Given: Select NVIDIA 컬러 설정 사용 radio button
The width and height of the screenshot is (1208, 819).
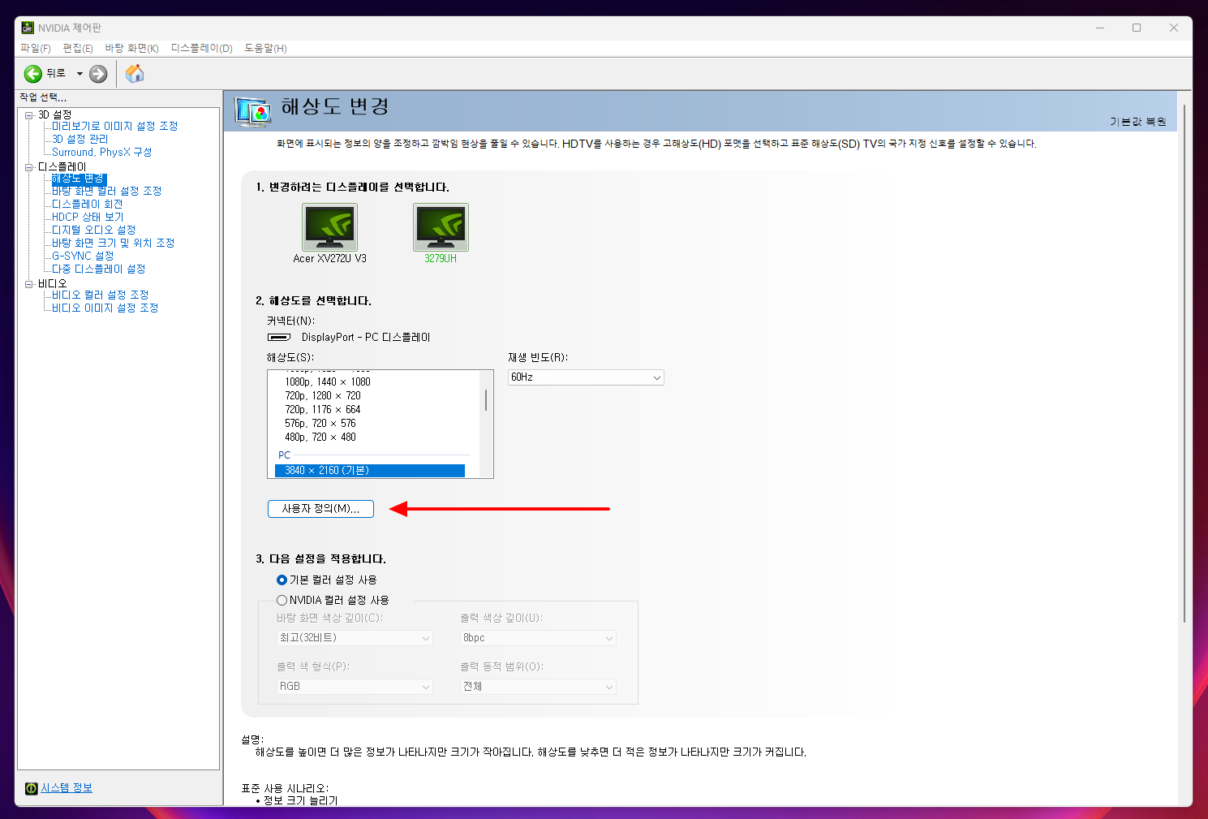Looking at the screenshot, I should [x=282, y=601].
